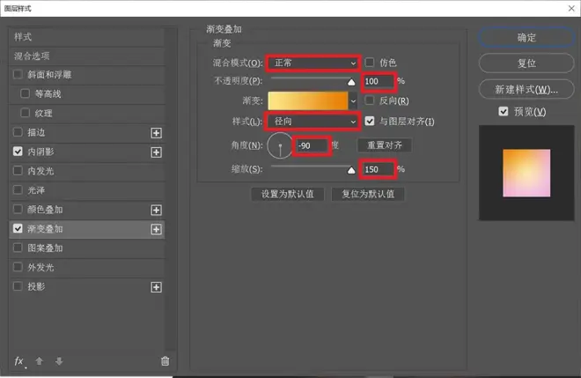Move effect up with the up arrow
Screen dimensions: 581x378
pos(40,361)
